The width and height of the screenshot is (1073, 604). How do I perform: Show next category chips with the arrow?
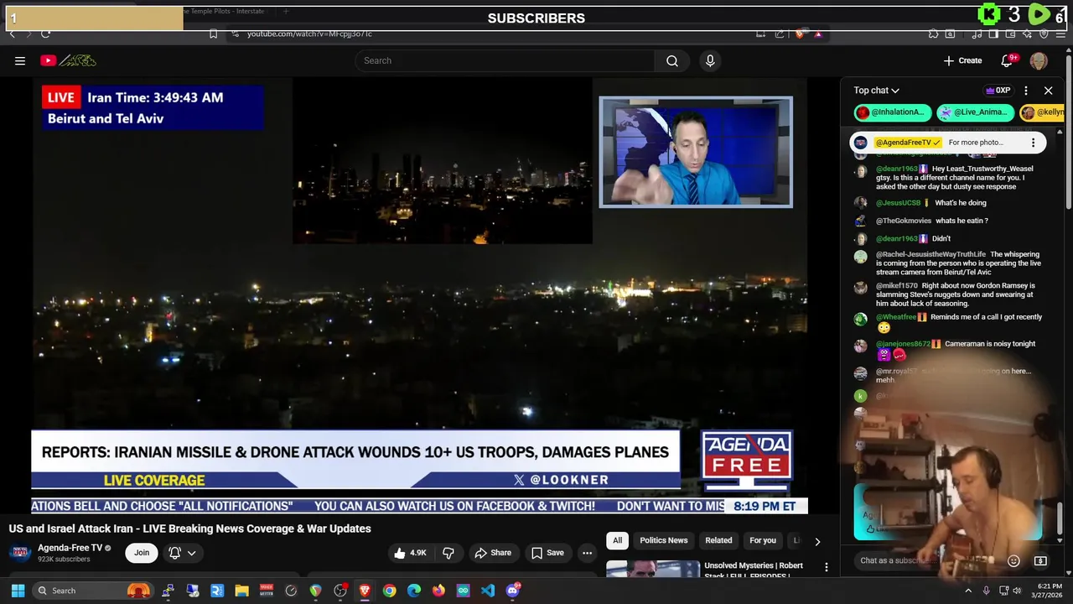coord(817,541)
